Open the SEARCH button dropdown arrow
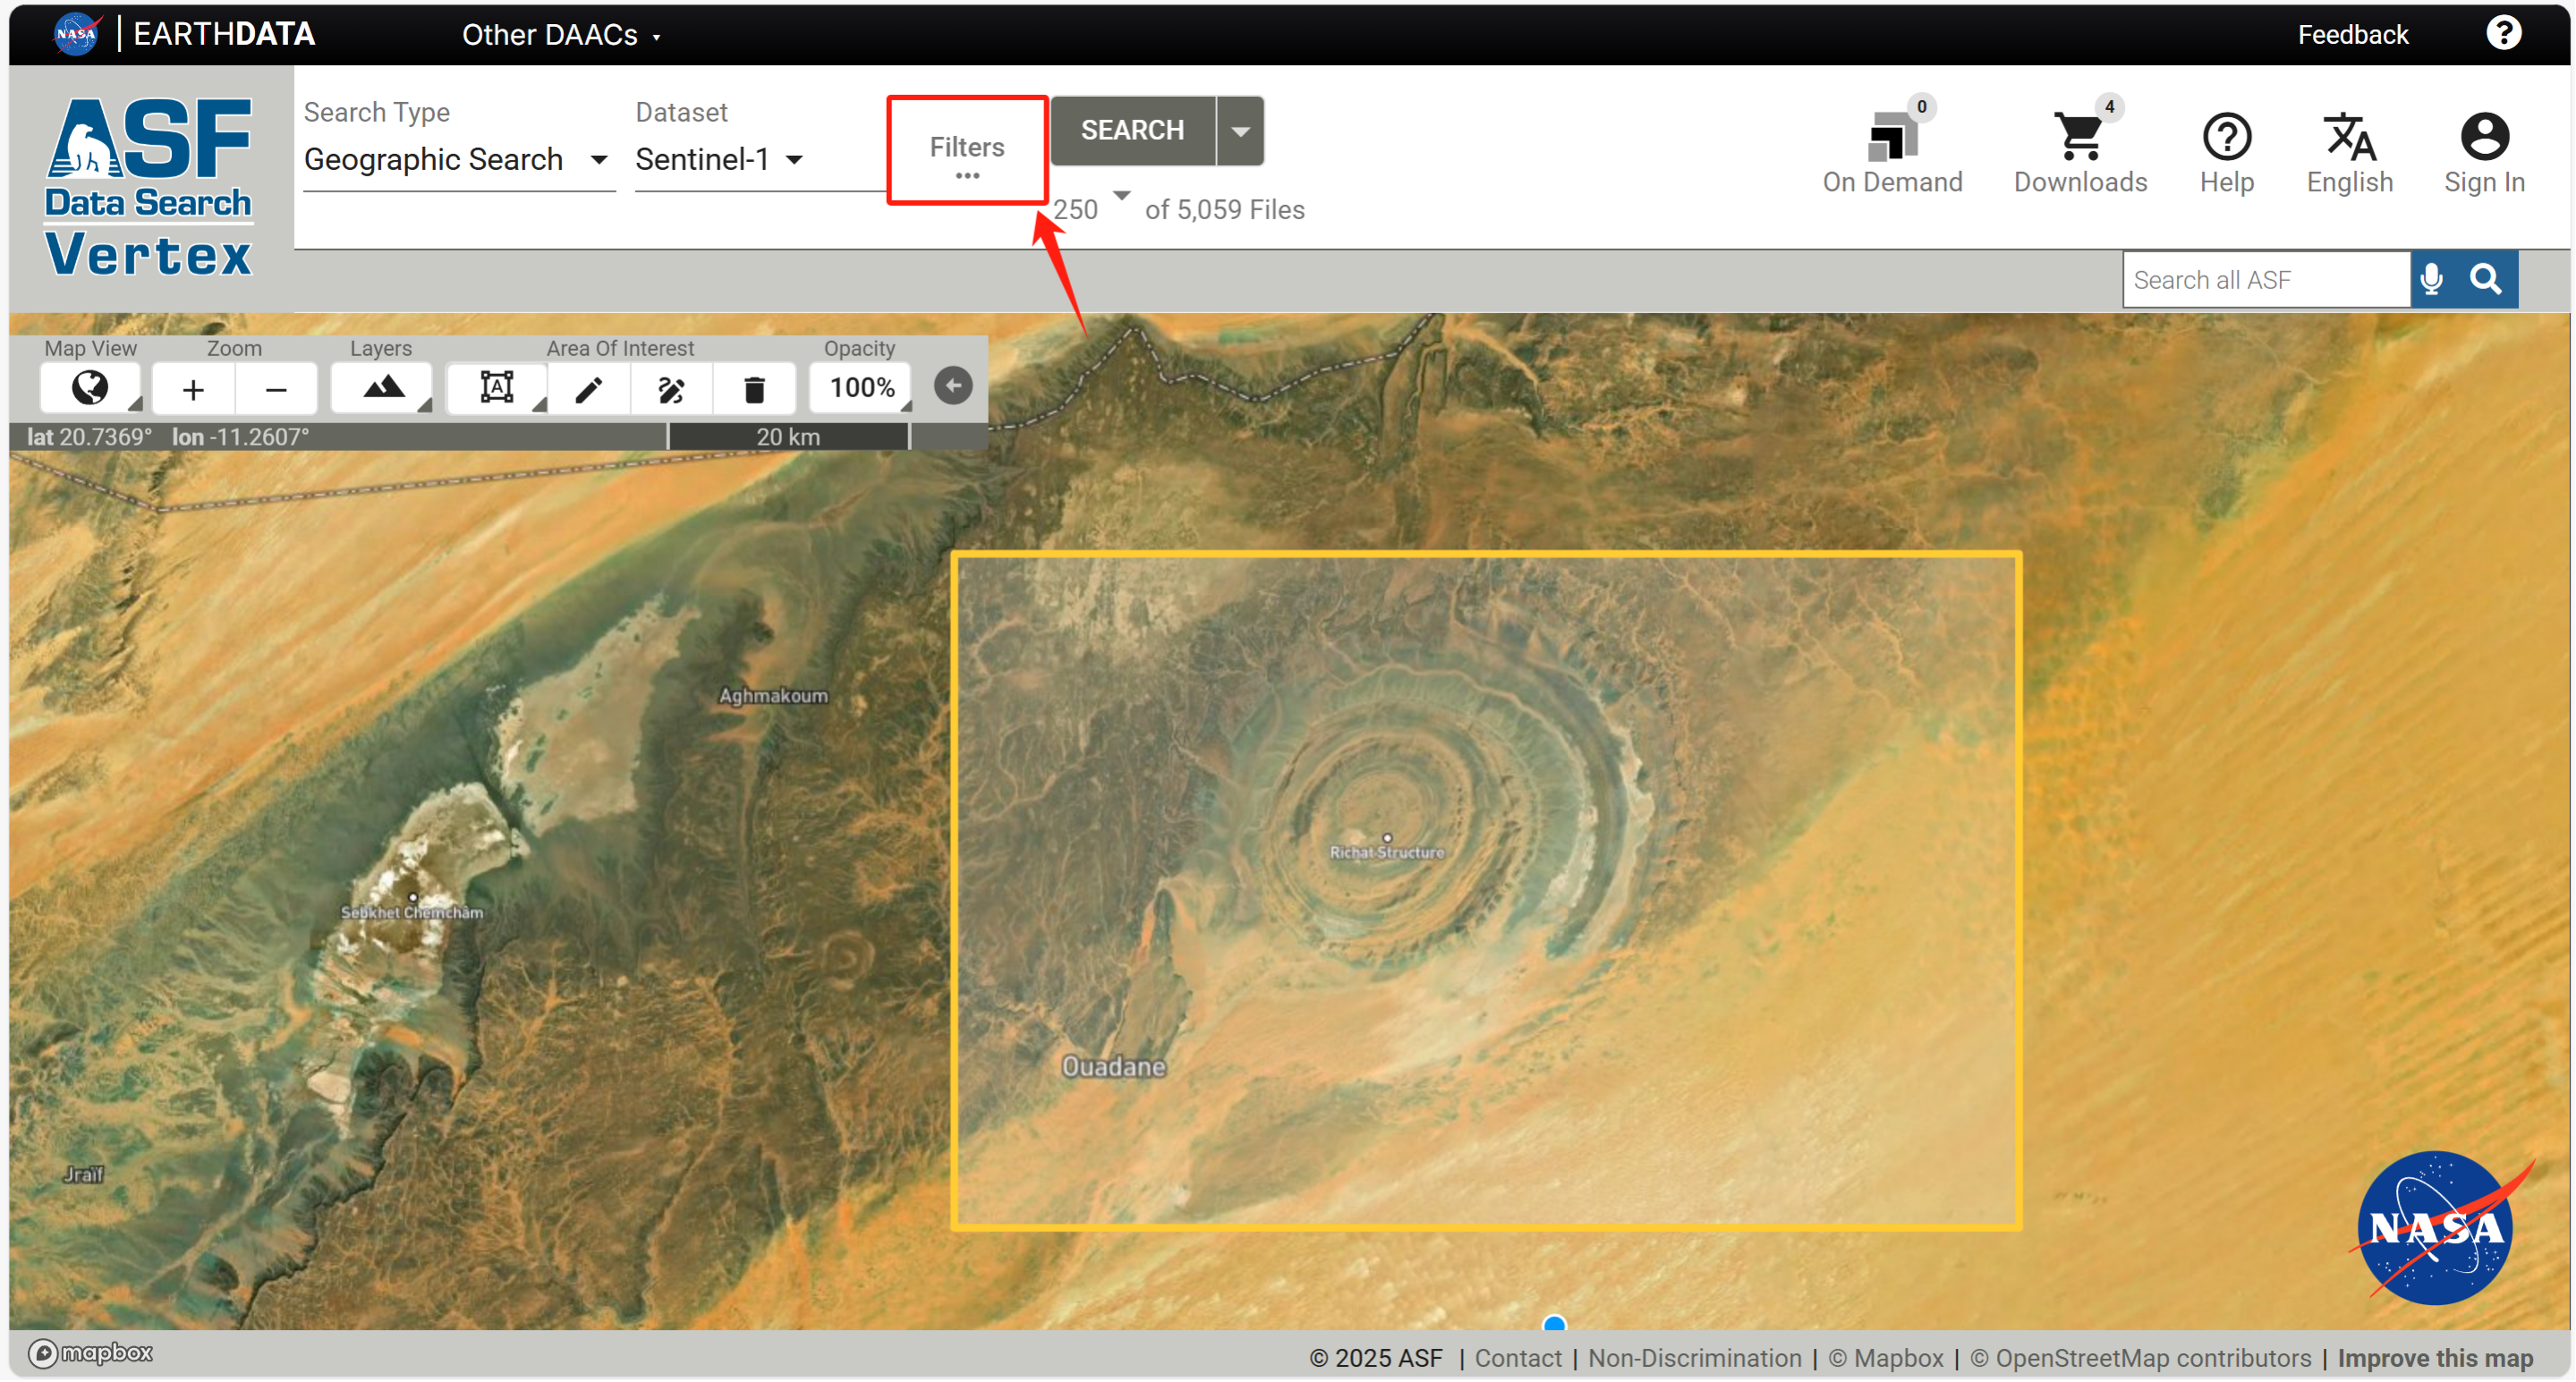The width and height of the screenshot is (2576, 1382). [1240, 131]
